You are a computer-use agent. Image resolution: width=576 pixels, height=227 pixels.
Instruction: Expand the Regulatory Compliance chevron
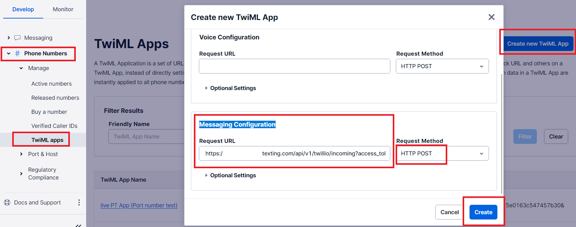click(21, 174)
